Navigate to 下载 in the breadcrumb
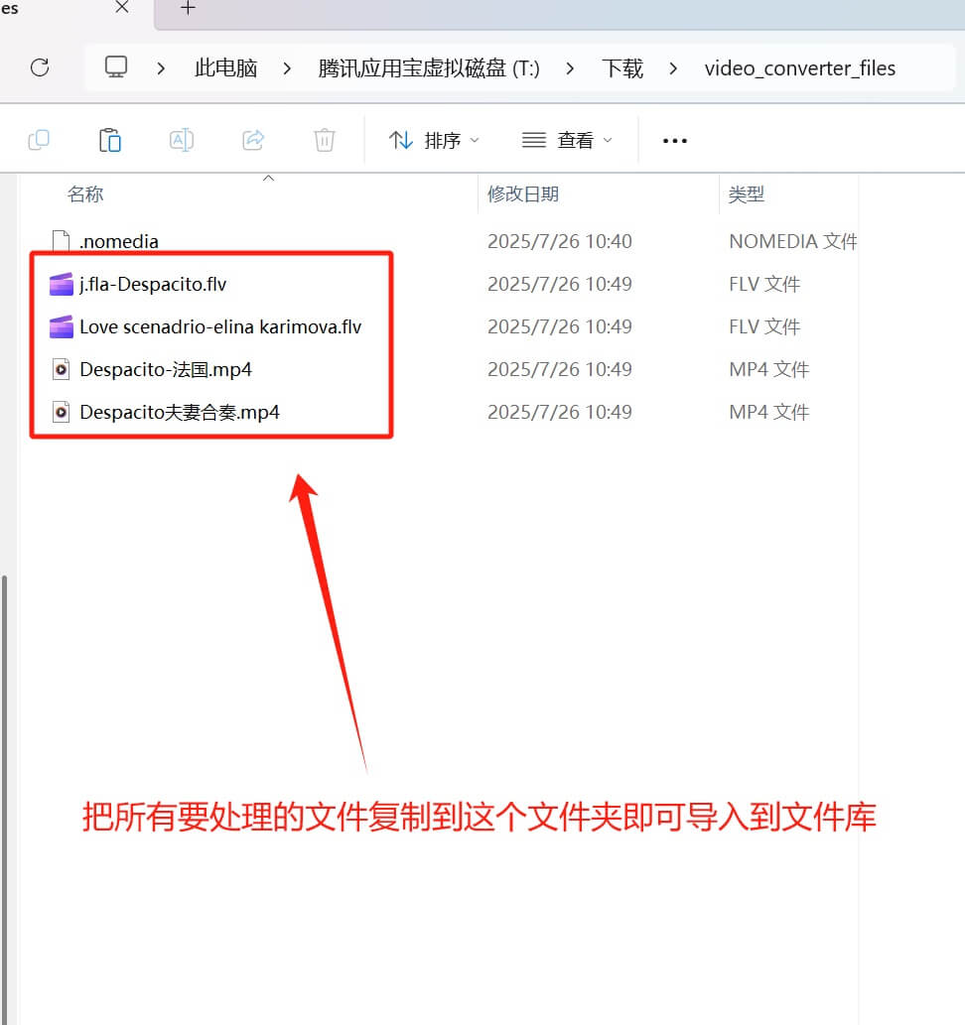Screen dimensions: 965x1025 point(622,68)
